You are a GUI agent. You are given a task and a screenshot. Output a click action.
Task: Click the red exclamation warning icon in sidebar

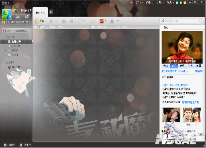pyautogui.click(x=4, y=31)
